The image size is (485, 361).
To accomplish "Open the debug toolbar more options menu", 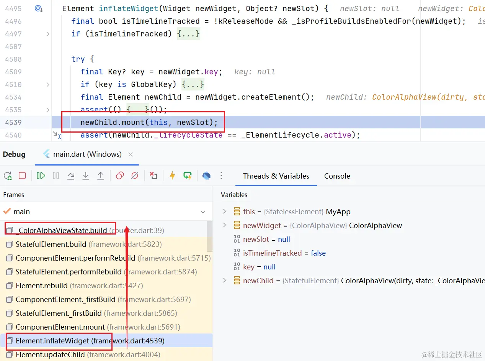I will pos(221,176).
